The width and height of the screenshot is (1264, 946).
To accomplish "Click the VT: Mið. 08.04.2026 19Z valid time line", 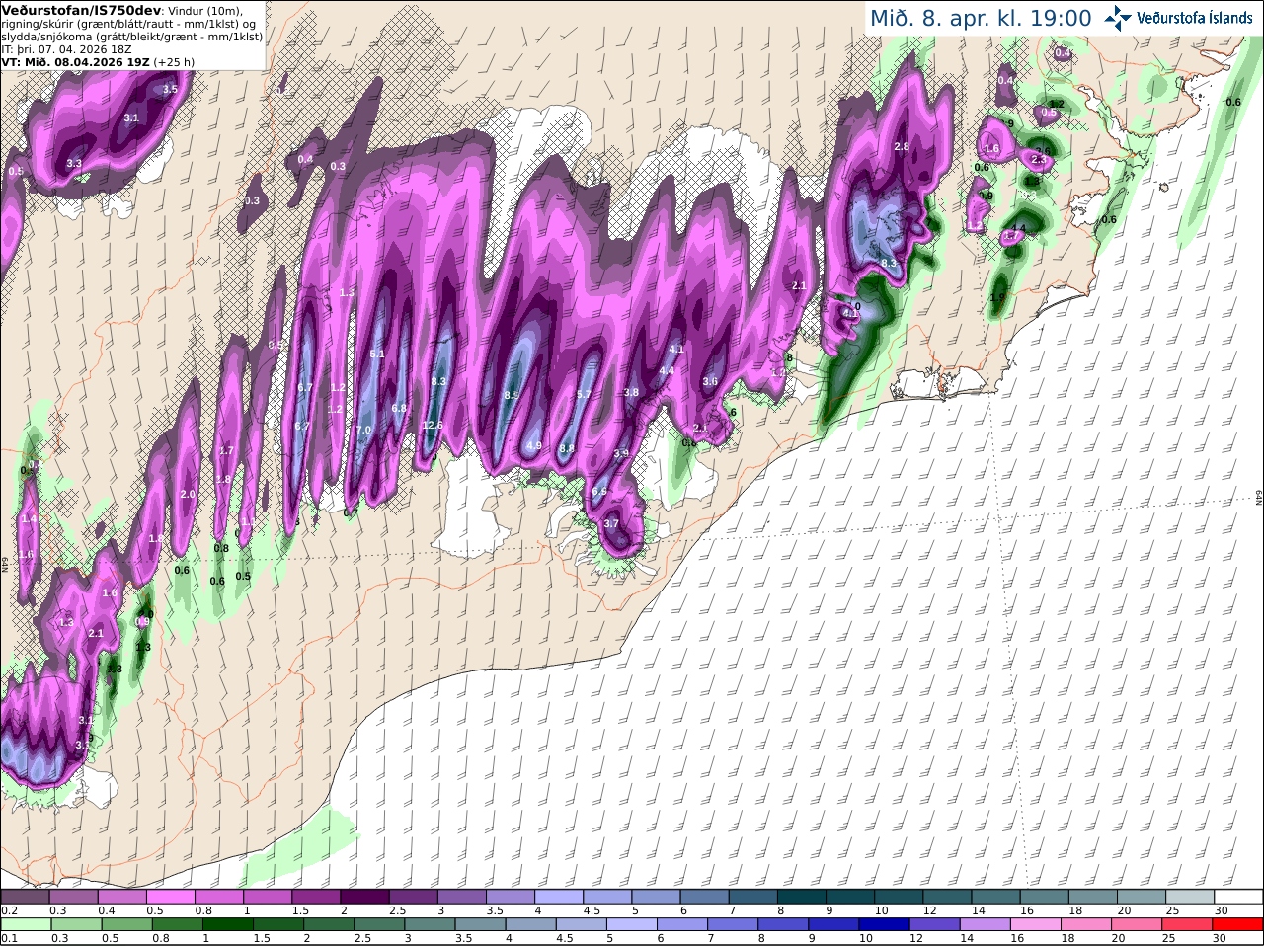I will tap(74, 61).
